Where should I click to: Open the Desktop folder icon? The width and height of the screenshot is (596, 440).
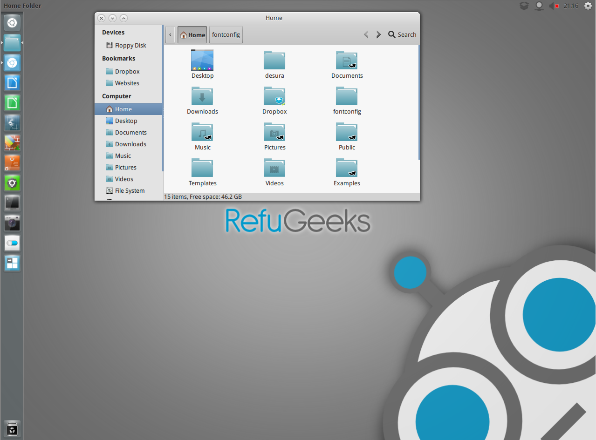(x=202, y=61)
